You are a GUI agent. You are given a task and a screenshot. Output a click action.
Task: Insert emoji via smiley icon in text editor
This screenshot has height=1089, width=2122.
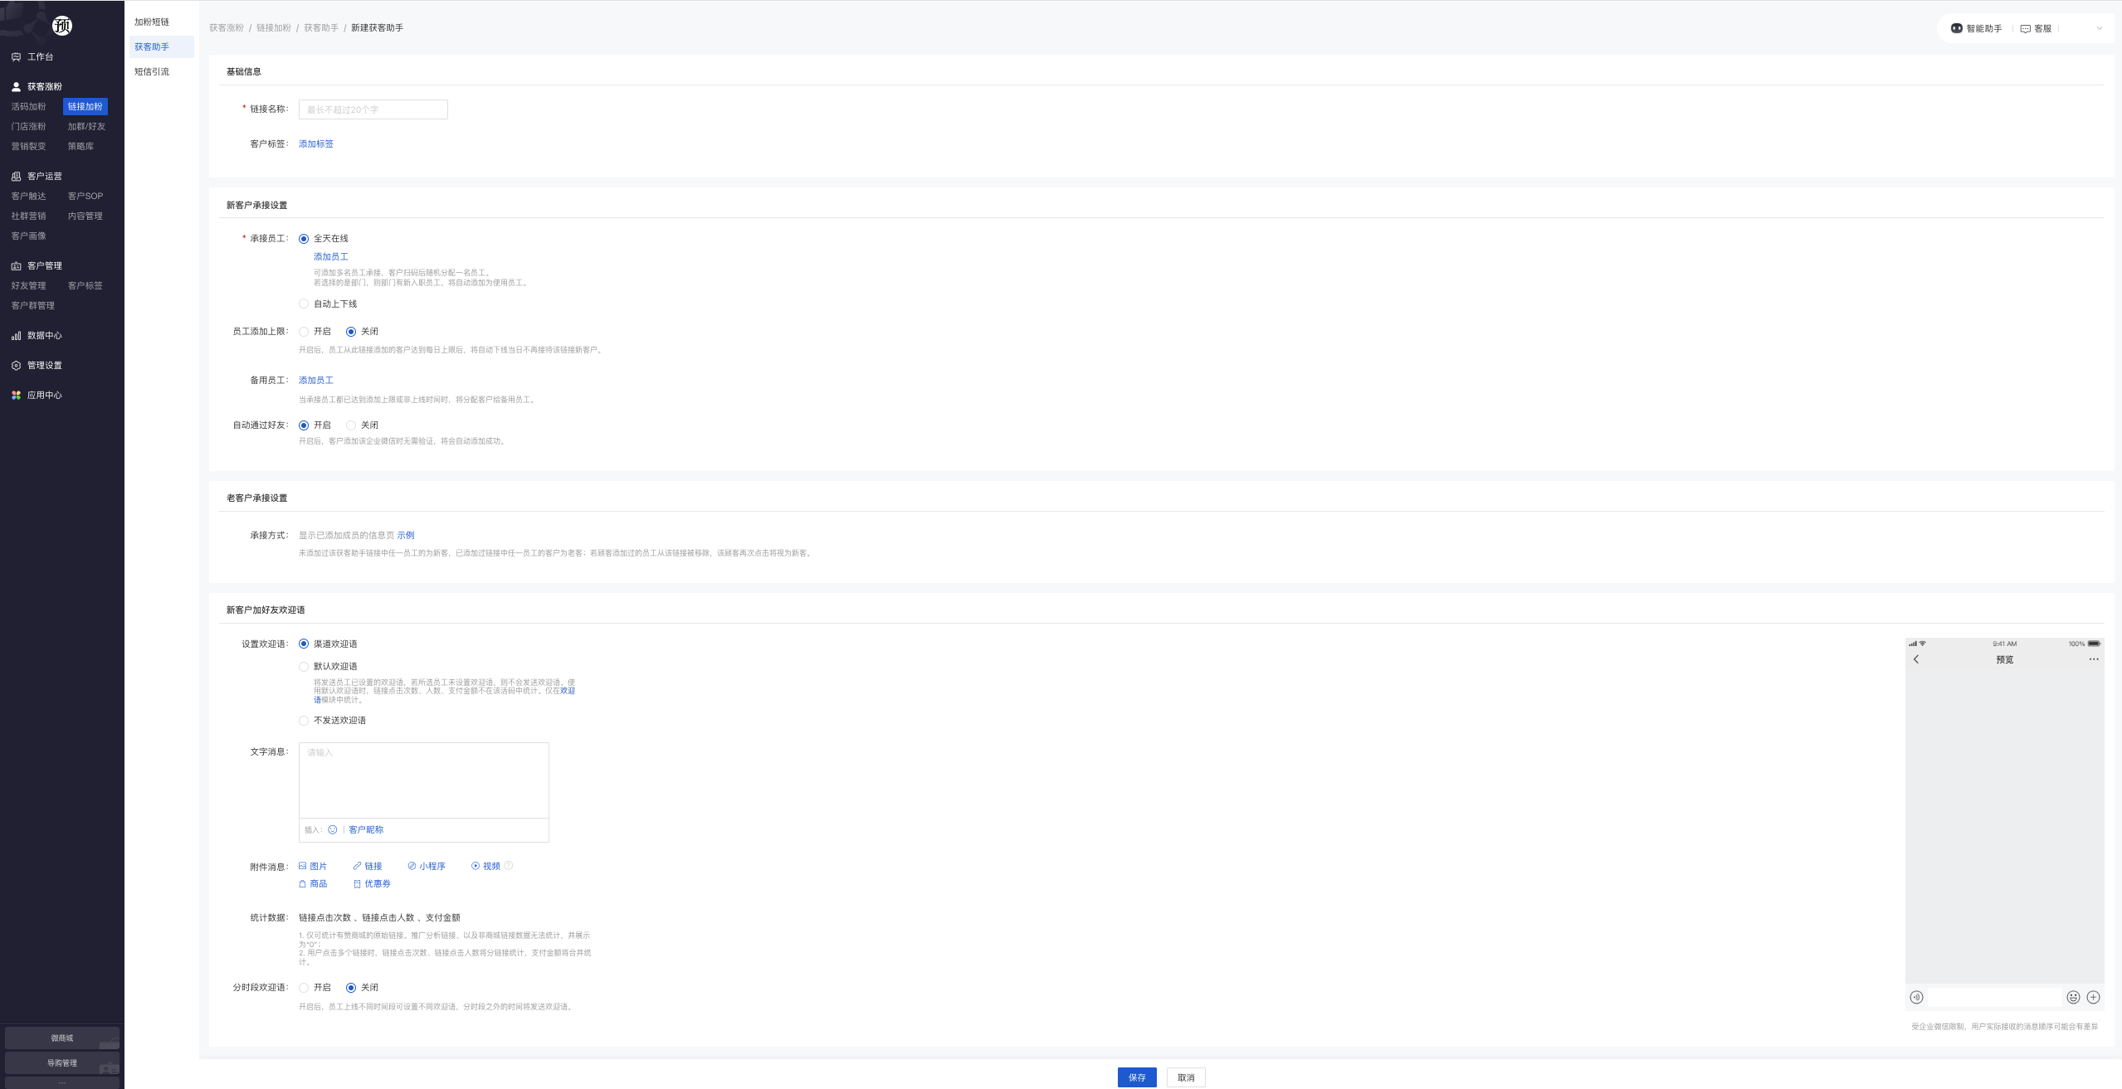pyautogui.click(x=333, y=829)
